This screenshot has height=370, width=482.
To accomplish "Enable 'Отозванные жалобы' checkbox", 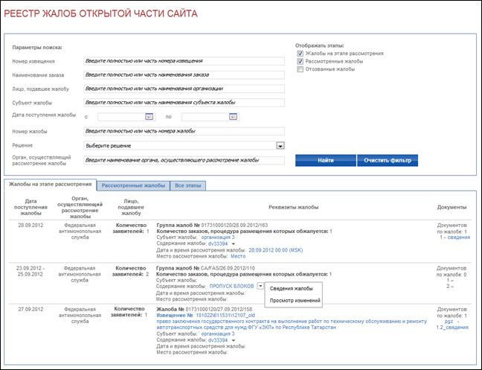I will click(300, 69).
